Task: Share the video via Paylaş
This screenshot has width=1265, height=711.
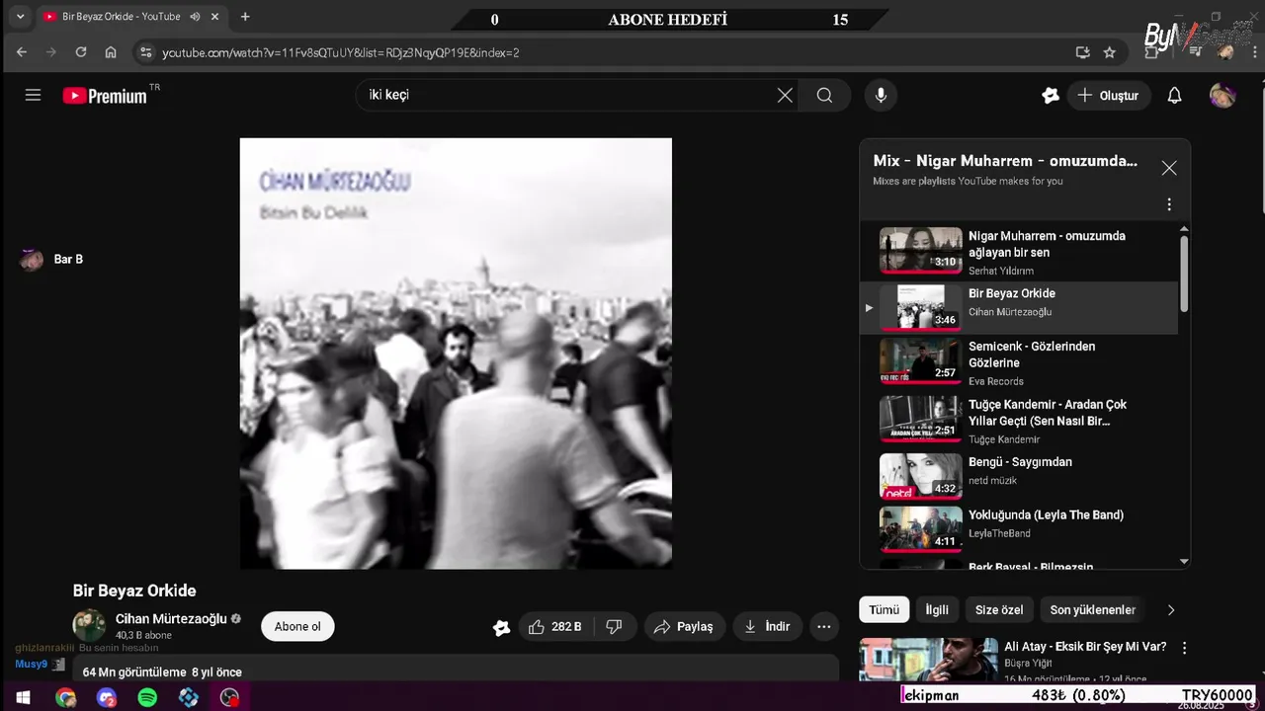Action: click(685, 627)
